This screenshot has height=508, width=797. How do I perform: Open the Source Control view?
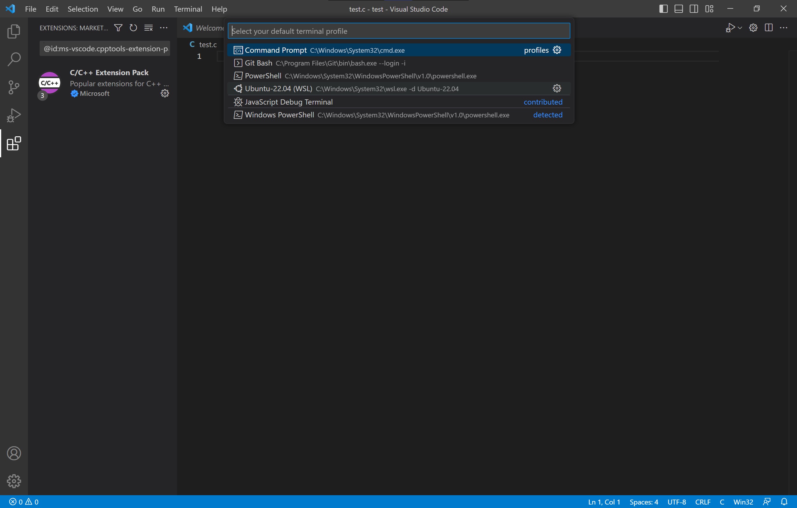click(14, 87)
